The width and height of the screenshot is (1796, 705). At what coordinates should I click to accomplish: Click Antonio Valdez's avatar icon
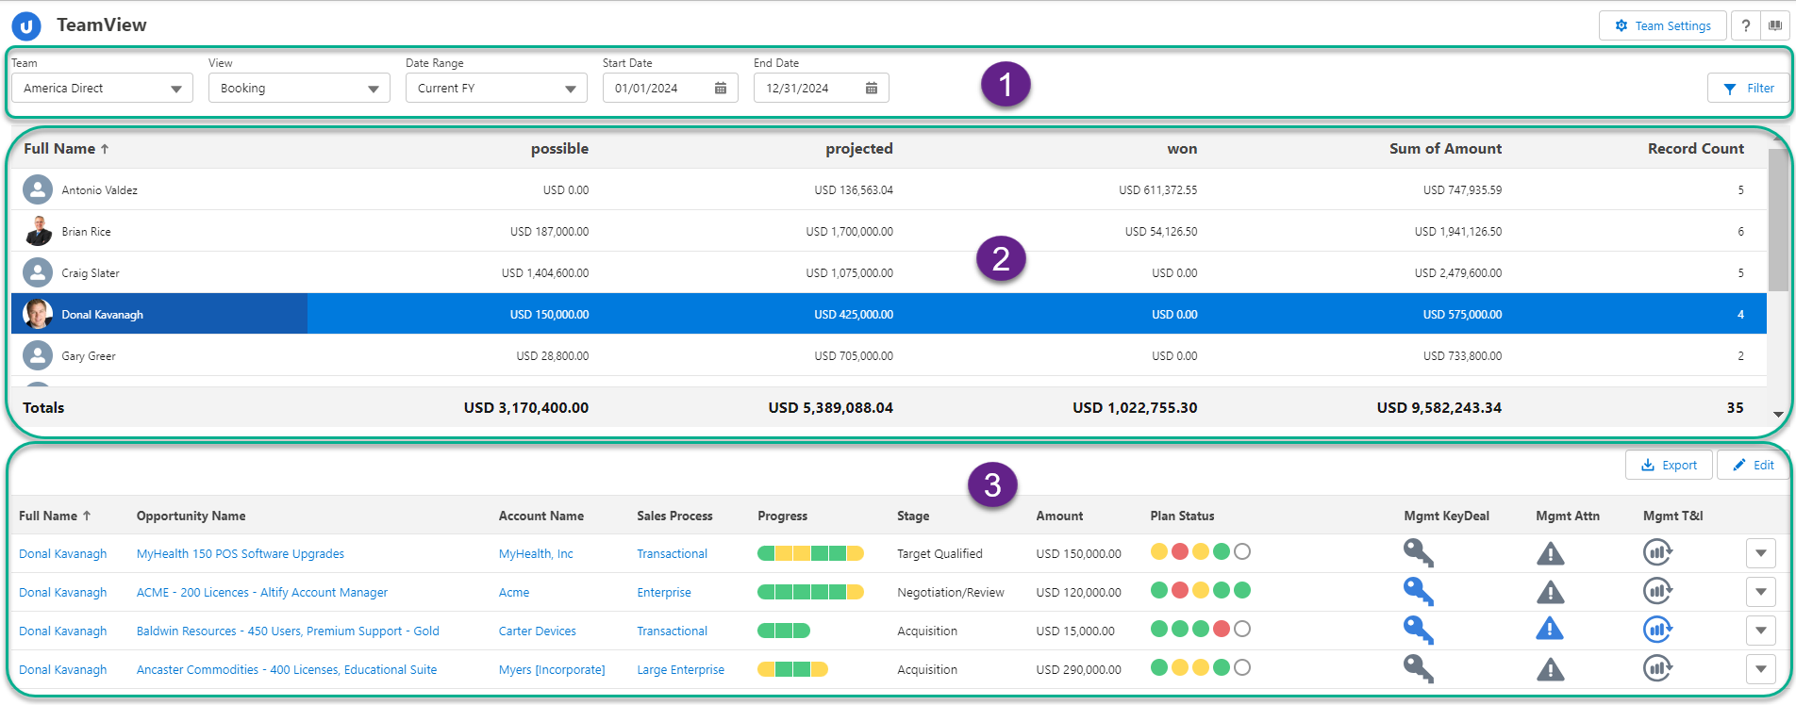coord(38,190)
